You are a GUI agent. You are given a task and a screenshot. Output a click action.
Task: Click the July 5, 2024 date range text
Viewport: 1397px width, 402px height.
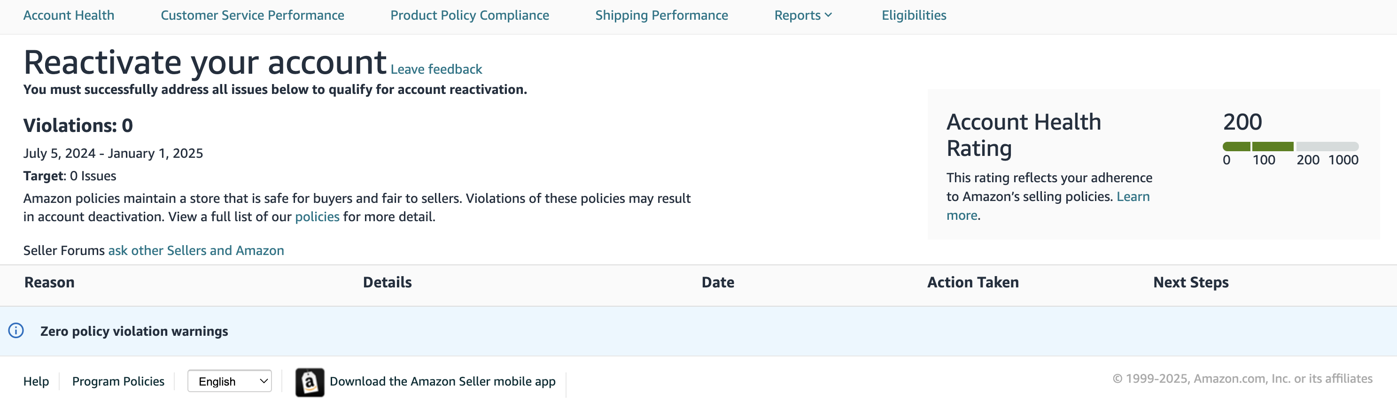coord(113,153)
